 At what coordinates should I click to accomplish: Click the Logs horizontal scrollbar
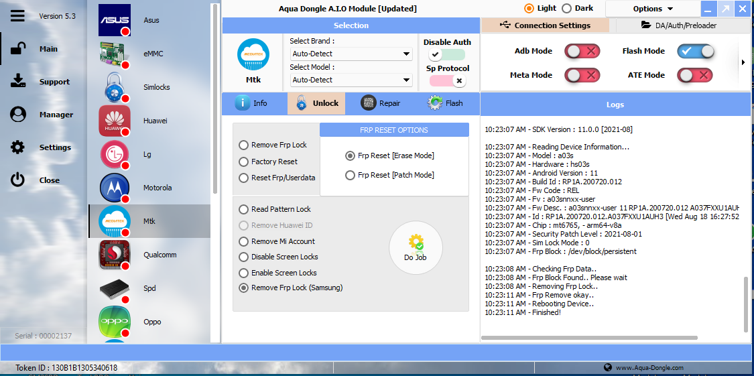(589, 338)
